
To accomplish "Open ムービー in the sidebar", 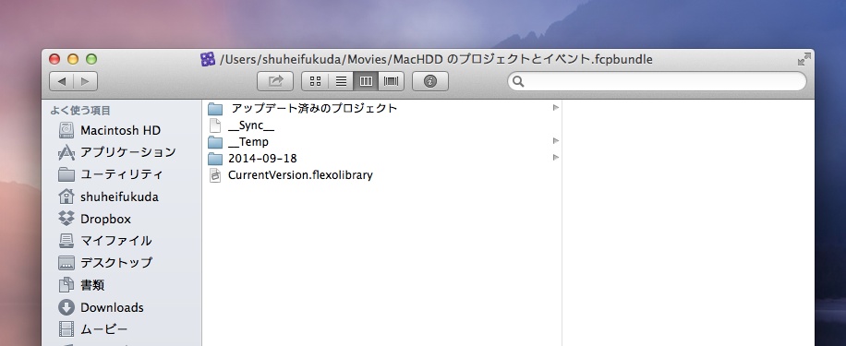I will [103, 329].
